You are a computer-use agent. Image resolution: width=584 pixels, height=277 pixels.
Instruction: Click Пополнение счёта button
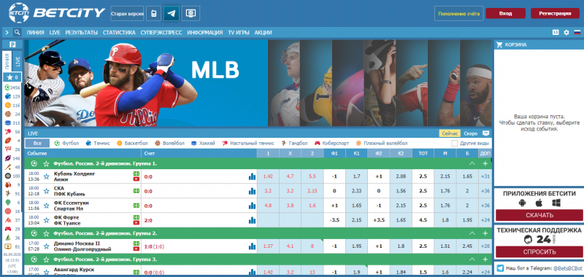coord(459,13)
